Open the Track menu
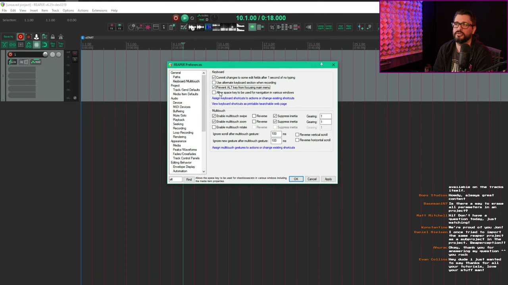 pos(55,10)
